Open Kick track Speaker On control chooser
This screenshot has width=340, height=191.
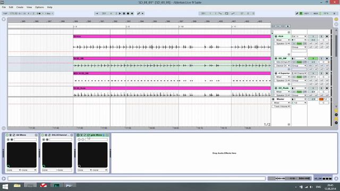coord(282,44)
